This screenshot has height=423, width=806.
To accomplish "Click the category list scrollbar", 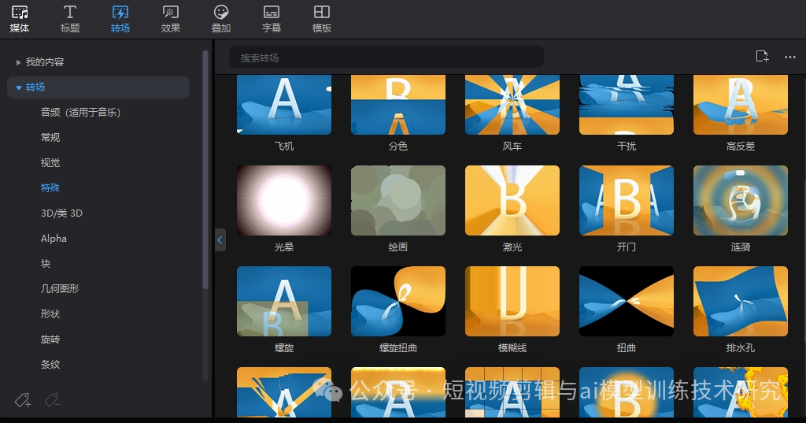I will (205, 170).
